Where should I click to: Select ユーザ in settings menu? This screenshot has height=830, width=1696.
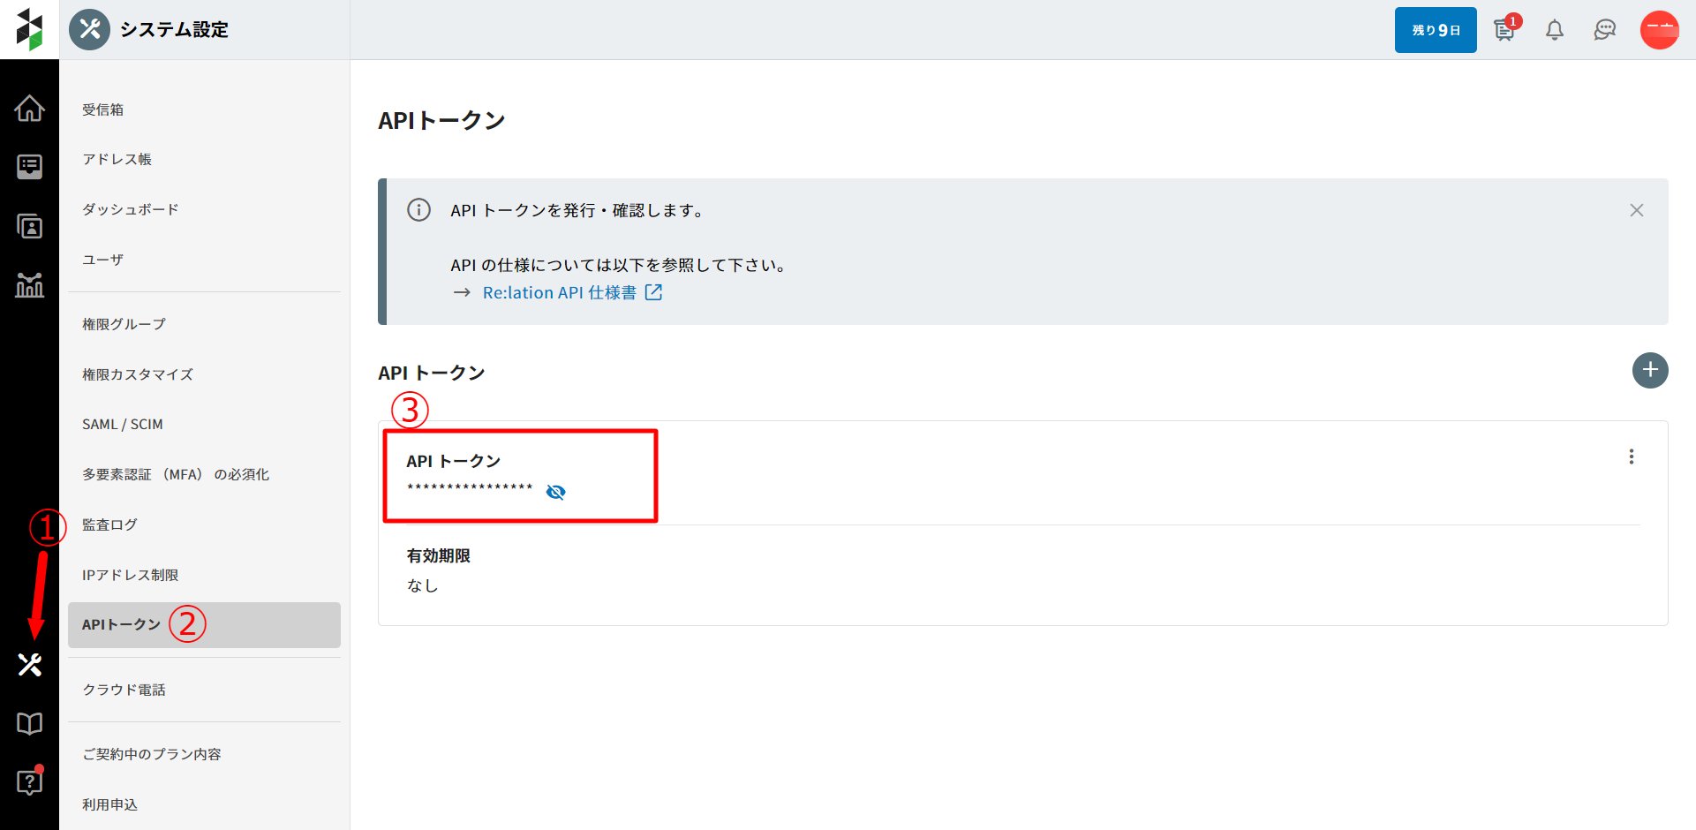point(204,260)
